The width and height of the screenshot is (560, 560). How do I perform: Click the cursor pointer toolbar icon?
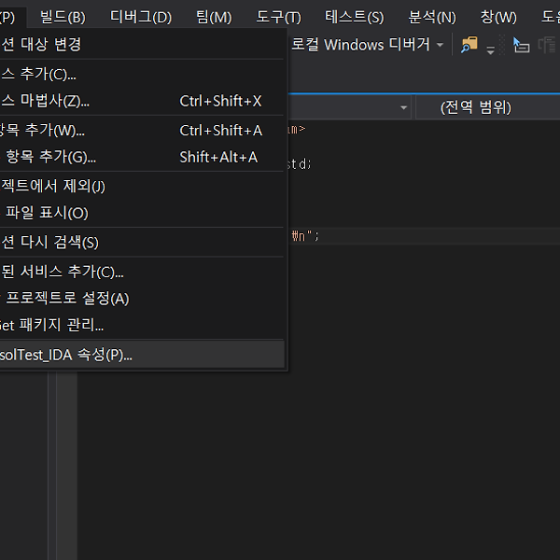(522, 45)
